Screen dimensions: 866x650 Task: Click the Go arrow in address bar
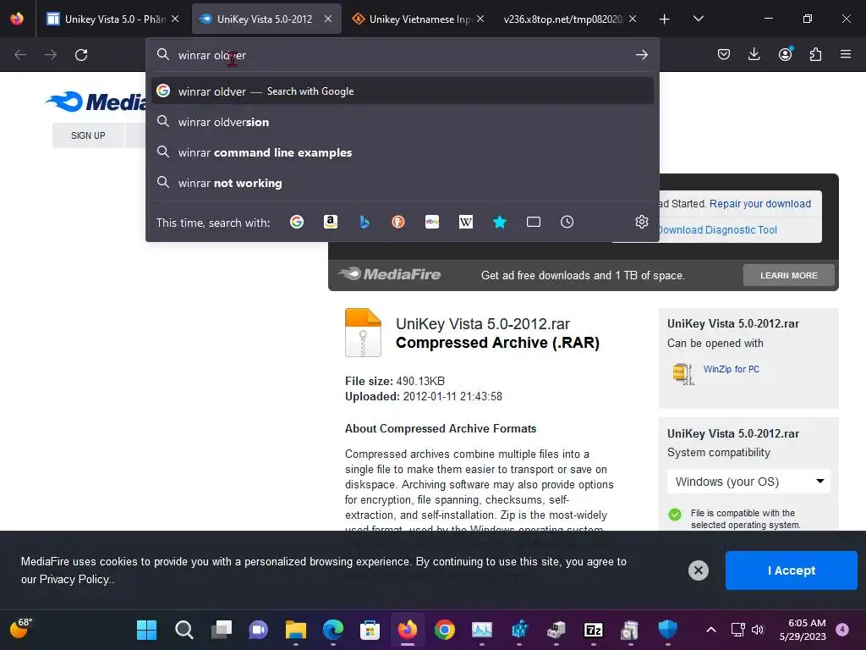coord(641,55)
